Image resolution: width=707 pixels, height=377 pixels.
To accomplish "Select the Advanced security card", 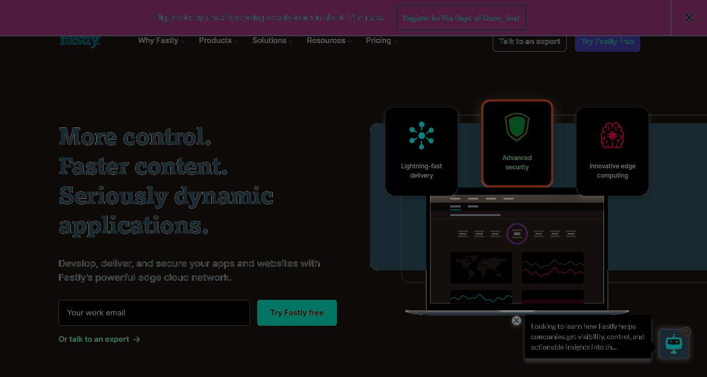I will [x=517, y=143].
